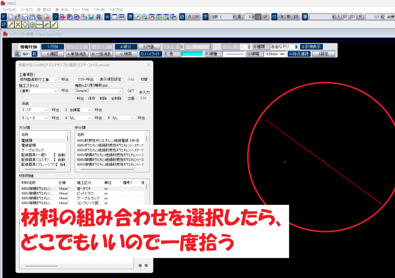Select the W icon in the toolbar

click(x=106, y=17)
